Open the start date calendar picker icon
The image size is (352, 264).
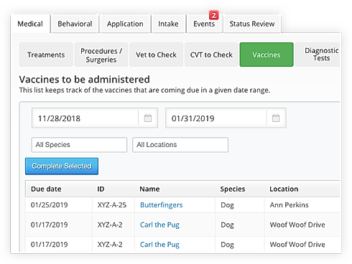148,118
